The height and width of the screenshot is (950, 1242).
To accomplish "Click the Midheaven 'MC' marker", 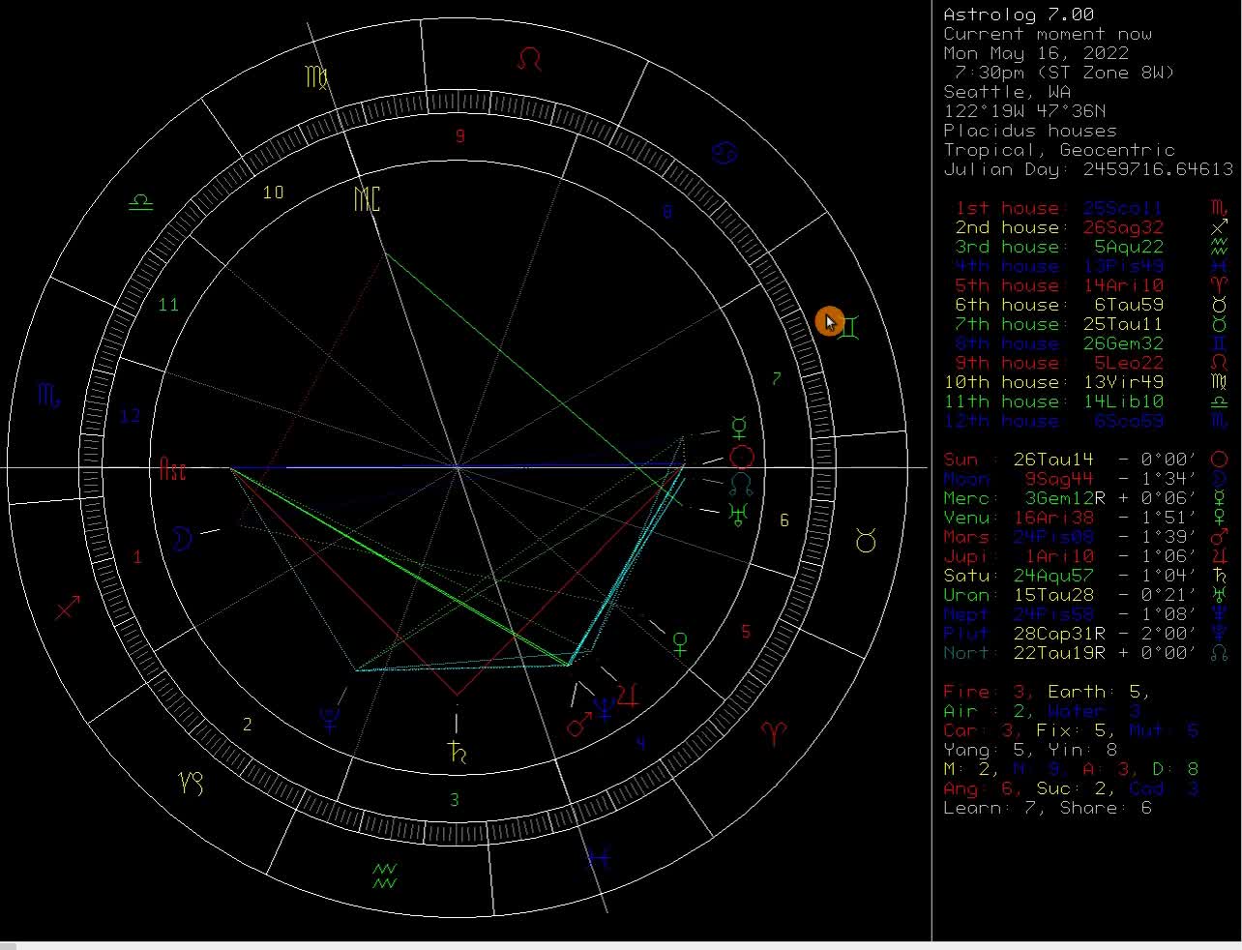I will (x=367, y=199).
